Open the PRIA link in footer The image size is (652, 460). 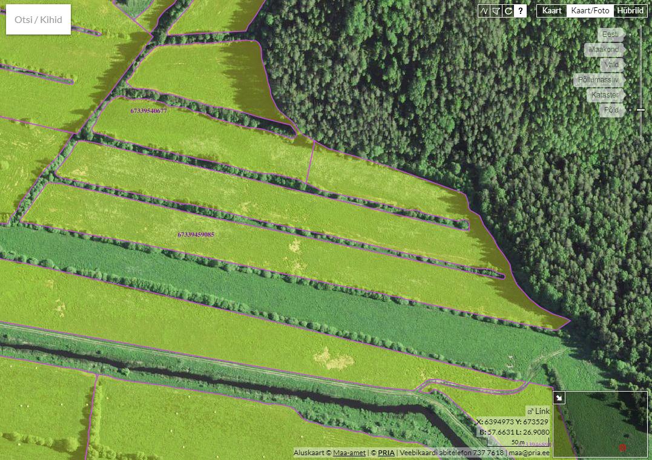point(386,453)
